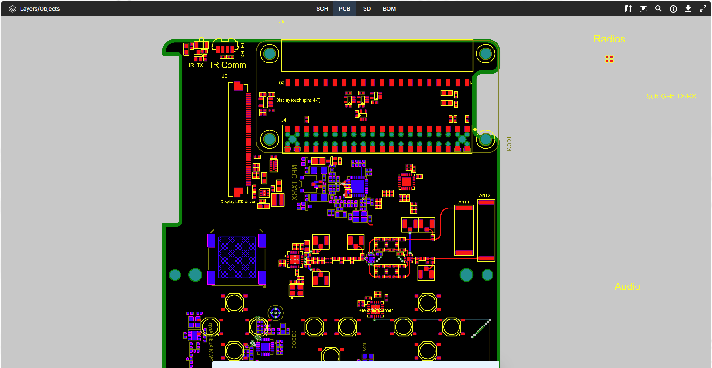
Task: Select the small red four-pad part under Radios
Action: tap(609, 59)
